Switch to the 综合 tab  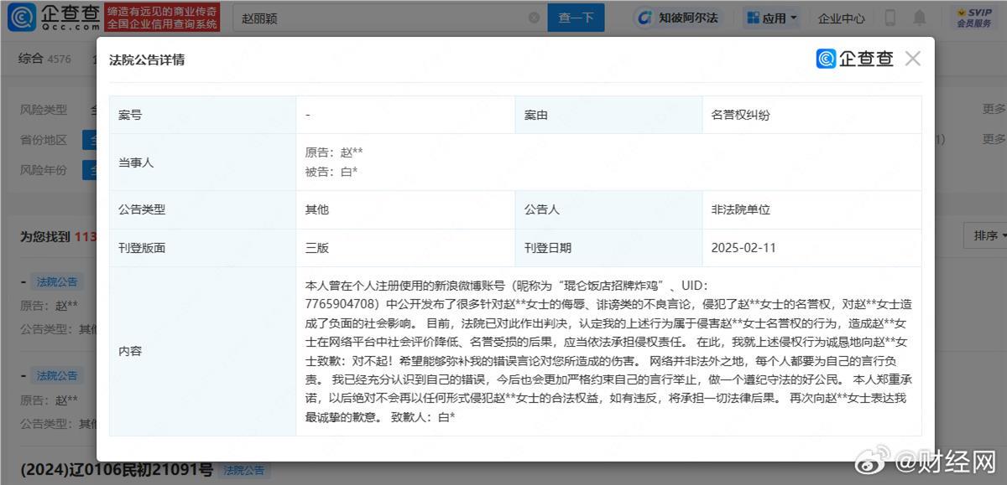coord(31,59)
